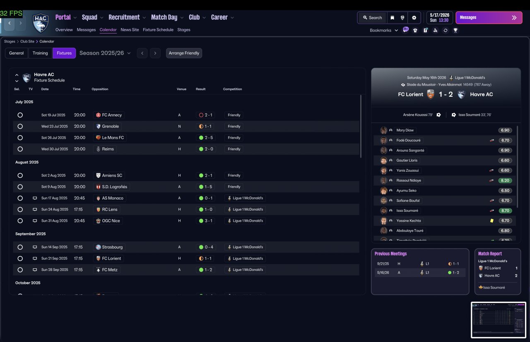Click Mory Diaw's player portrait
Screen dimensions: 530x342
[384, 130]
